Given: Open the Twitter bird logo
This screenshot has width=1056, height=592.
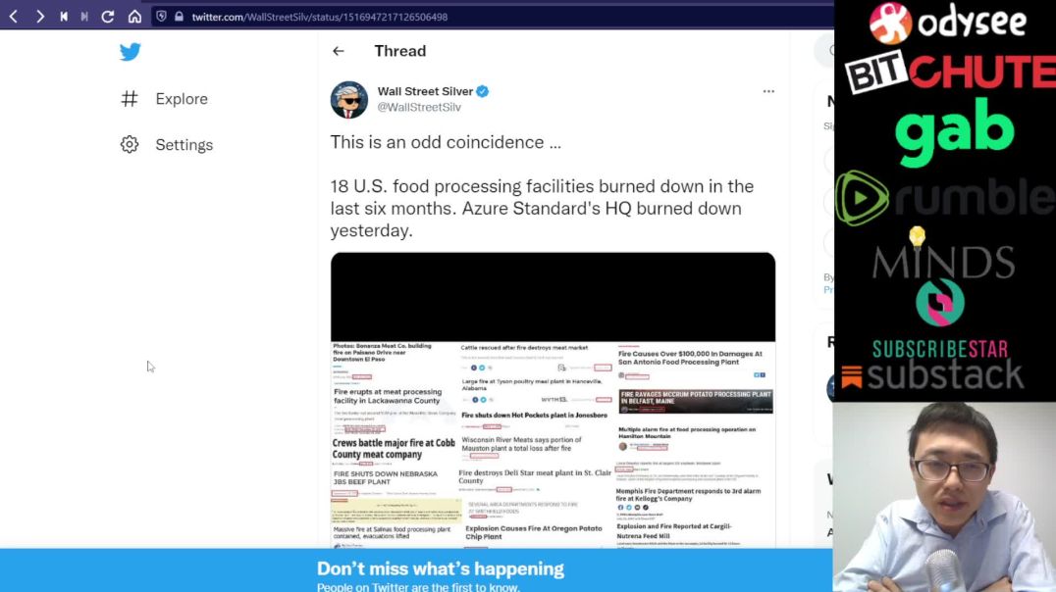Looking at the screenshot, I should click(130, 52).
